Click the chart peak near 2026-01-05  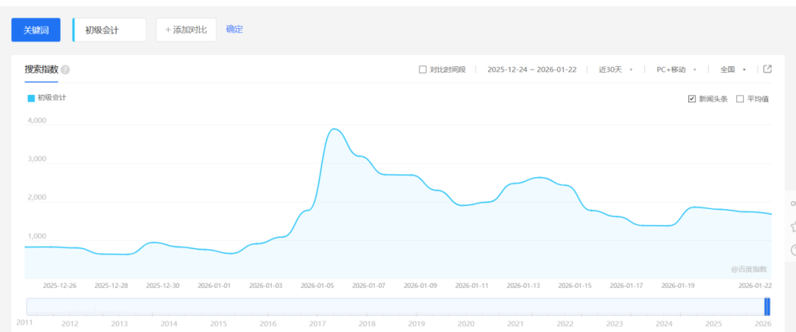pos(335,130)
